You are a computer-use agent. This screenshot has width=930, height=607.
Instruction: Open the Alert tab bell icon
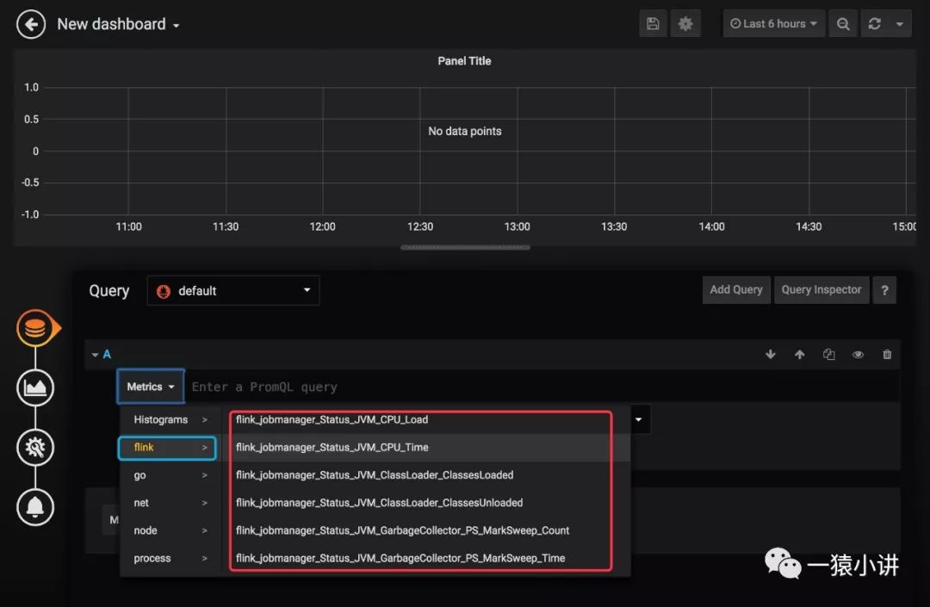(35, 507)
